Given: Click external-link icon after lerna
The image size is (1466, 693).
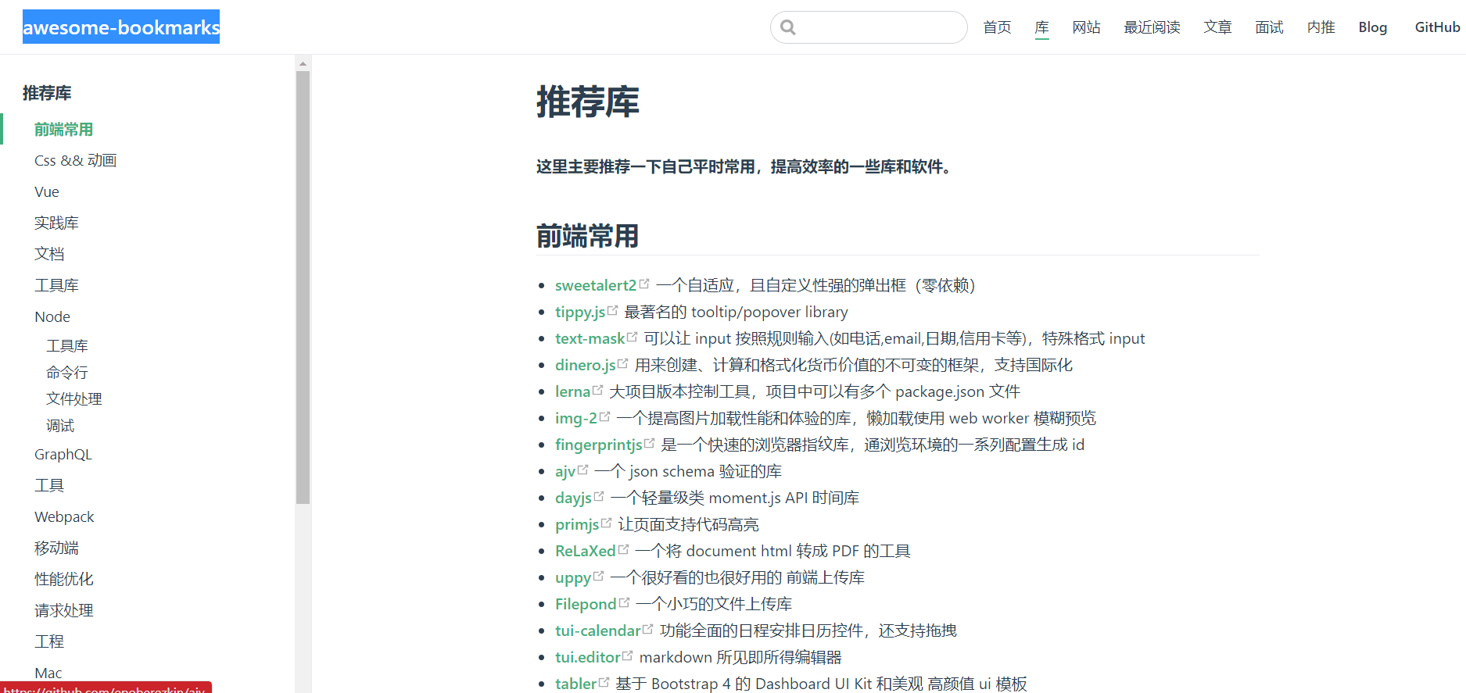Looking at the screenshot, I should 597,390.
